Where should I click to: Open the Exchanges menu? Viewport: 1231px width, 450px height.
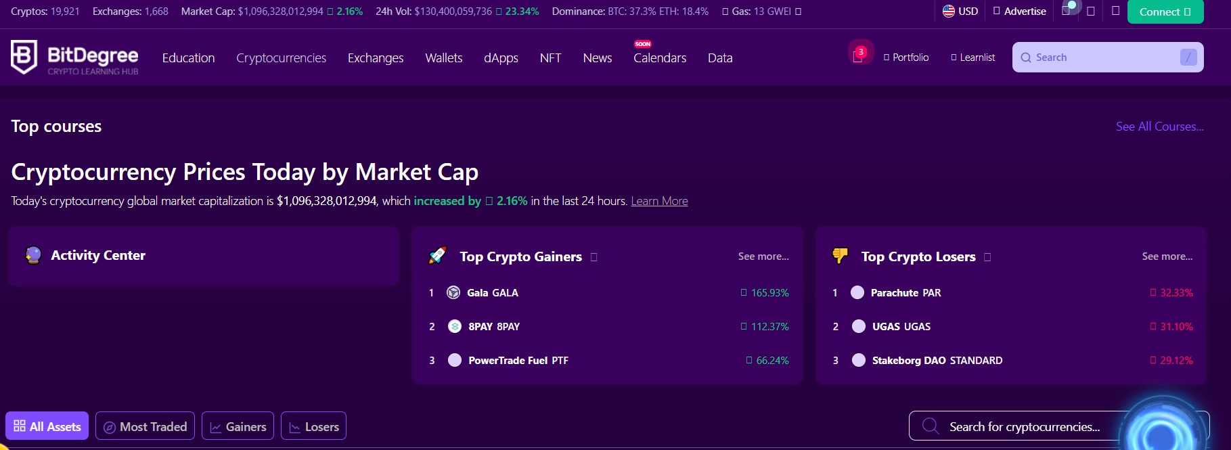coord(376,58)
